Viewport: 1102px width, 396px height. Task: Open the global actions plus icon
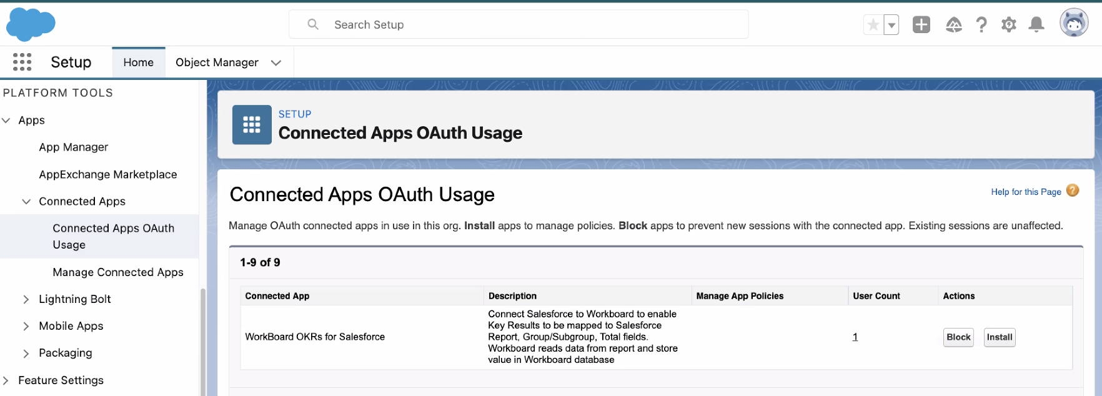pos(921,24)
